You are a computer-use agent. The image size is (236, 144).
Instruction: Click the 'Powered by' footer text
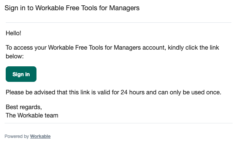pyautogui.click(x=17, y=136)
